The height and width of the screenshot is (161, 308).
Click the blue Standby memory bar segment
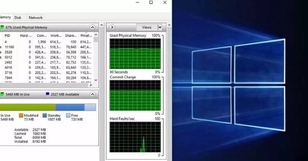click(70, 107)
